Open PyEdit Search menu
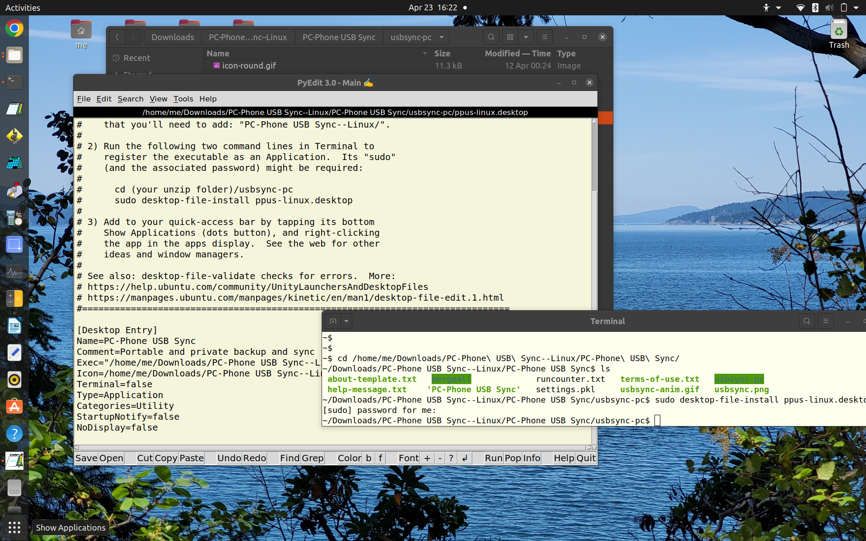 [130, 99]
